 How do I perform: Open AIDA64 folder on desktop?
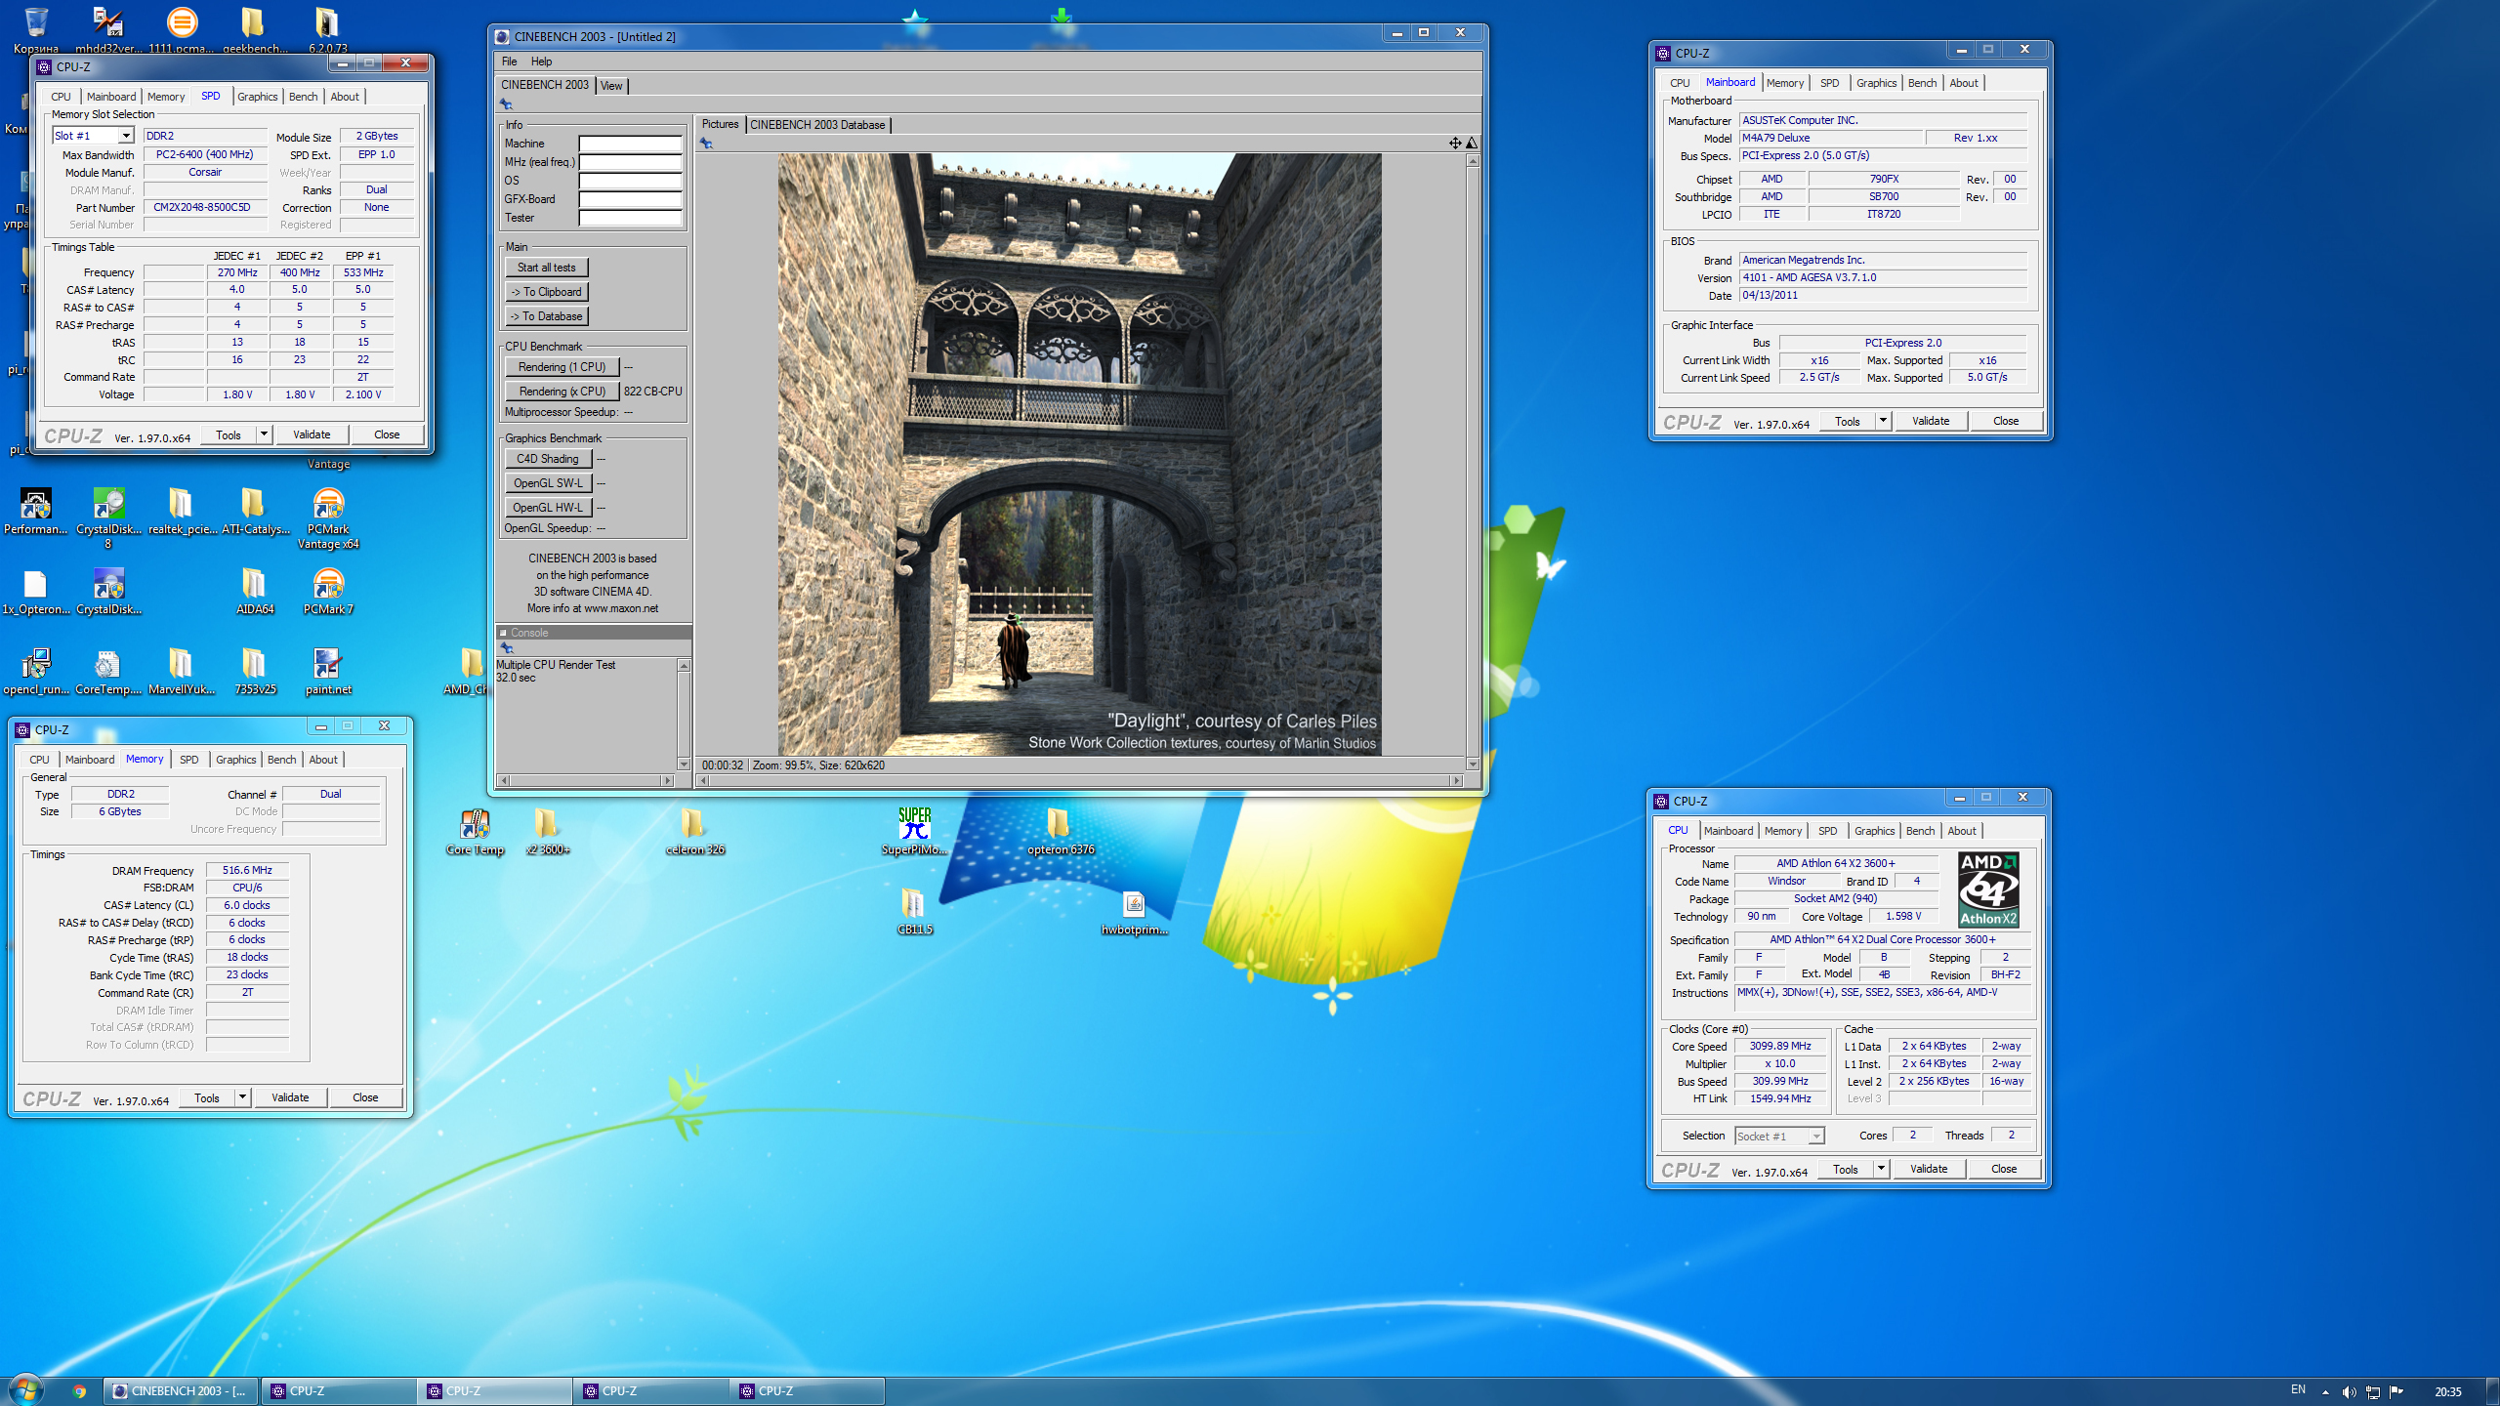(254, 592)
